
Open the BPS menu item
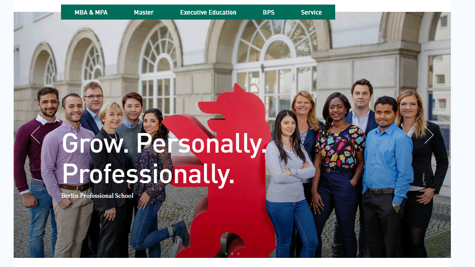269,12
